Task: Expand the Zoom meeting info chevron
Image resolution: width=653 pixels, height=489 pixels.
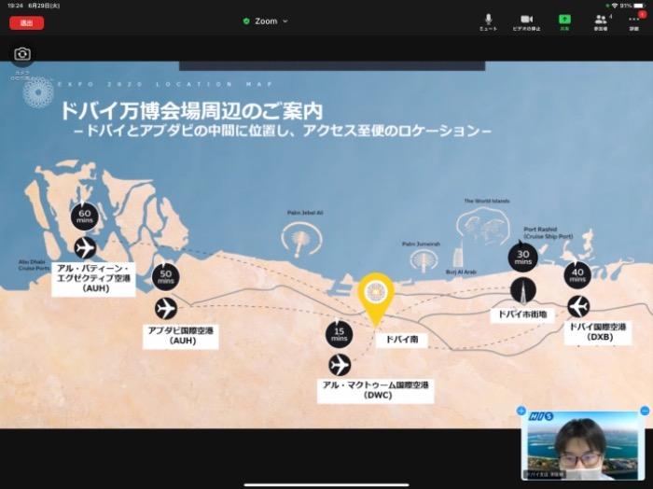Action: (285, 21)
